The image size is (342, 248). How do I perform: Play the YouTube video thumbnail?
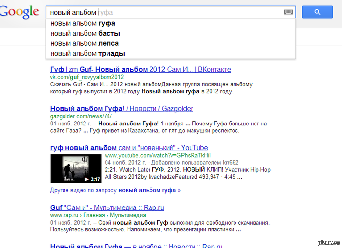76,168
